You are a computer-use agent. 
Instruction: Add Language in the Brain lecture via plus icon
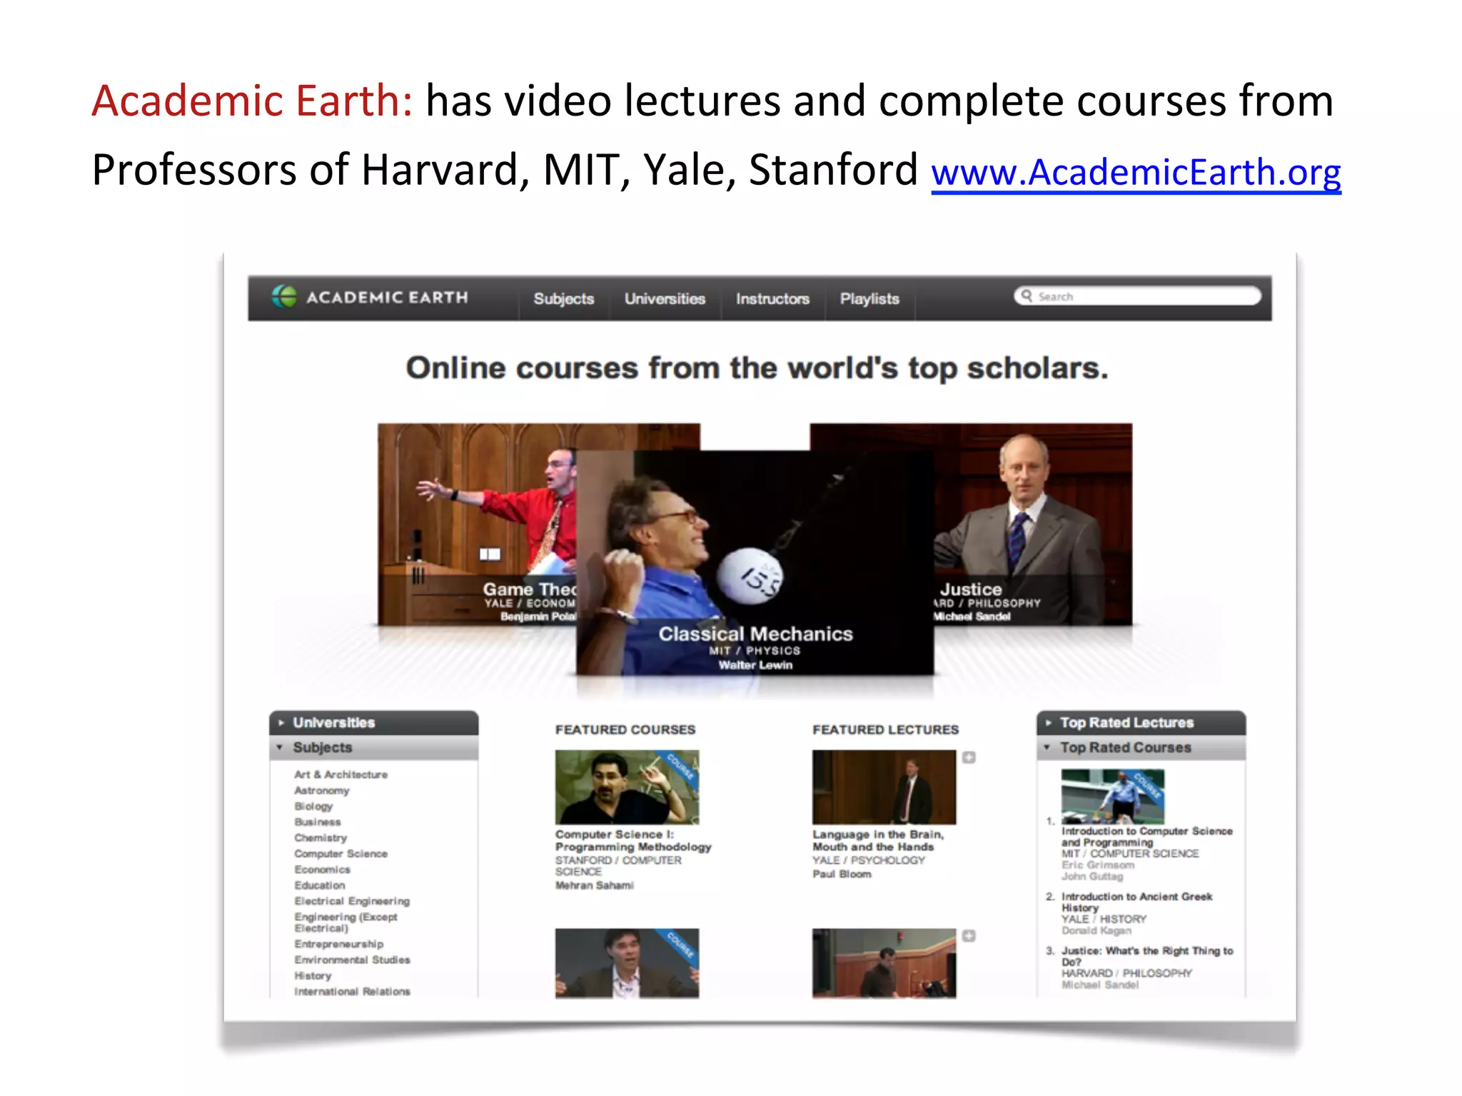(x=969, y=757)
